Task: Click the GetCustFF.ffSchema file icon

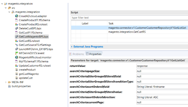Action: point(17,33)
